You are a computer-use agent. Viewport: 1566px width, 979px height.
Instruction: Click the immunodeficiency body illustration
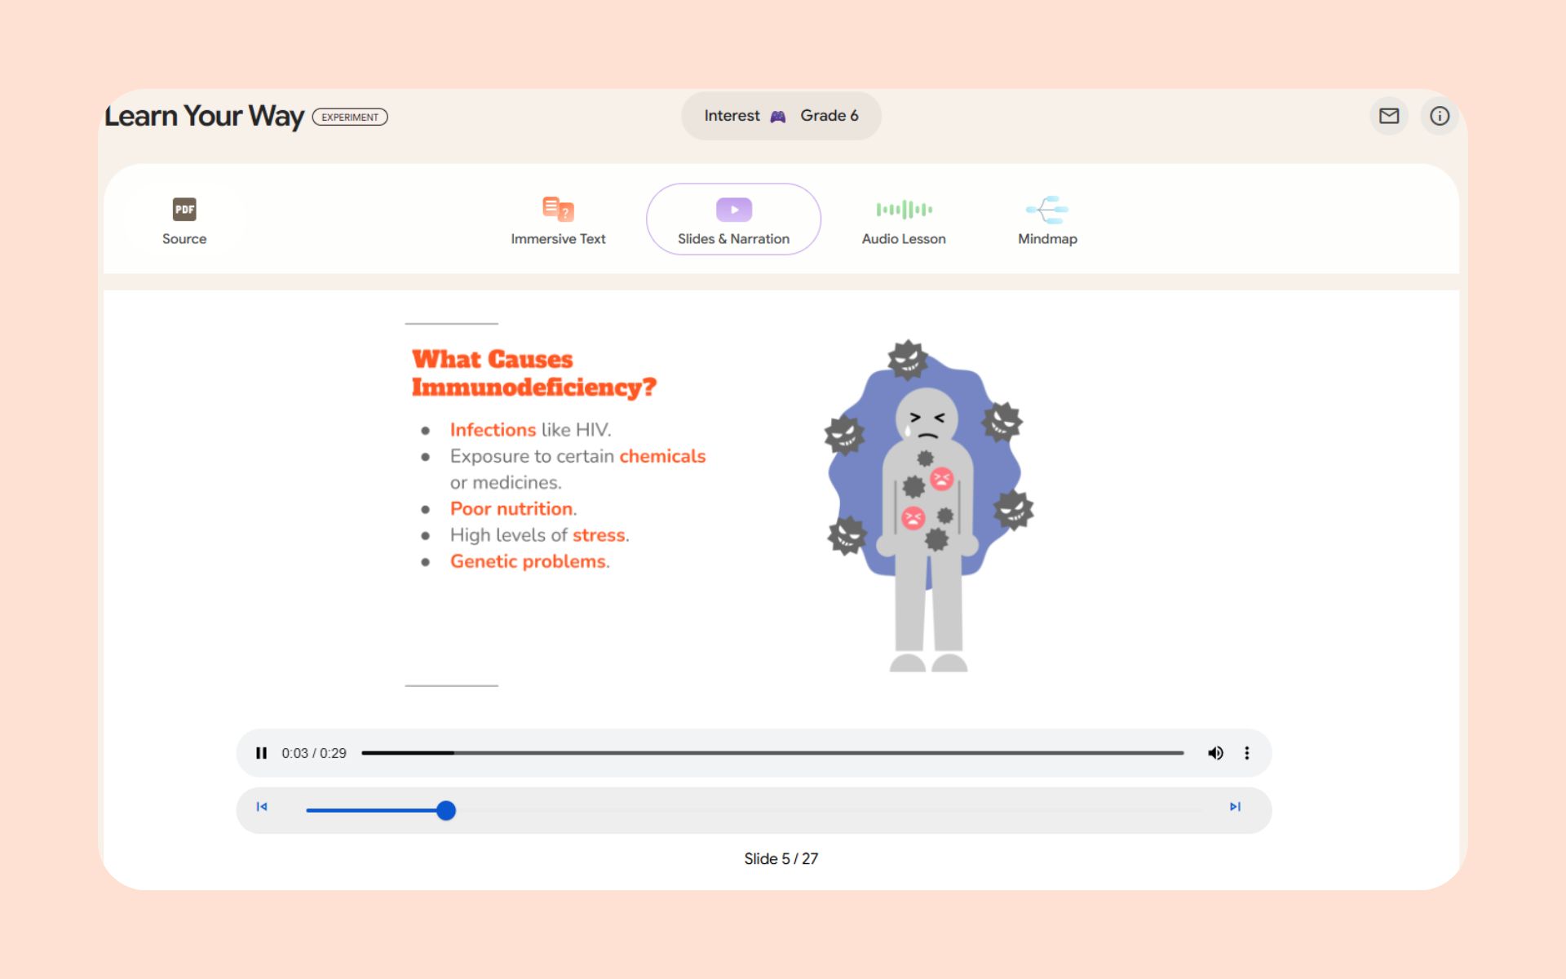(928, 506)
